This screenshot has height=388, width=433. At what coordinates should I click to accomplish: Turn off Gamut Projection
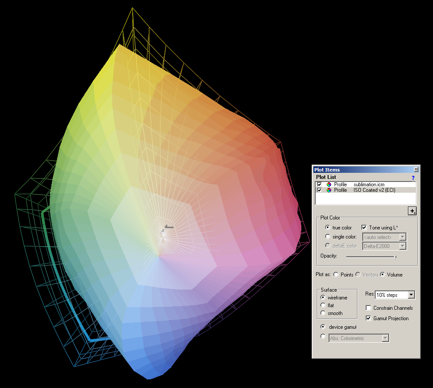(369, 318)
